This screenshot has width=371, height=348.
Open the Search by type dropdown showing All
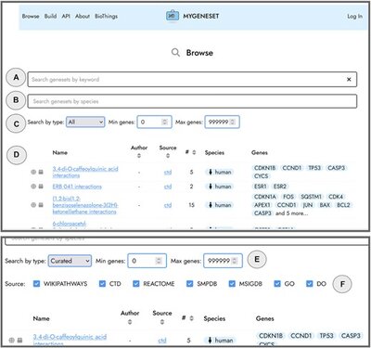[85, 122]
